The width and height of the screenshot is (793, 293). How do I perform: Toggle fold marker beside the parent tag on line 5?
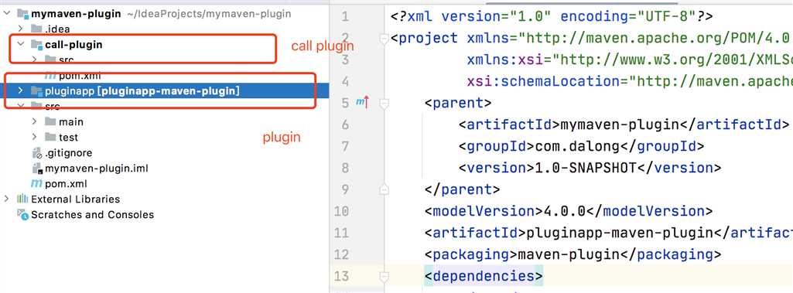[x=385, y=104]
